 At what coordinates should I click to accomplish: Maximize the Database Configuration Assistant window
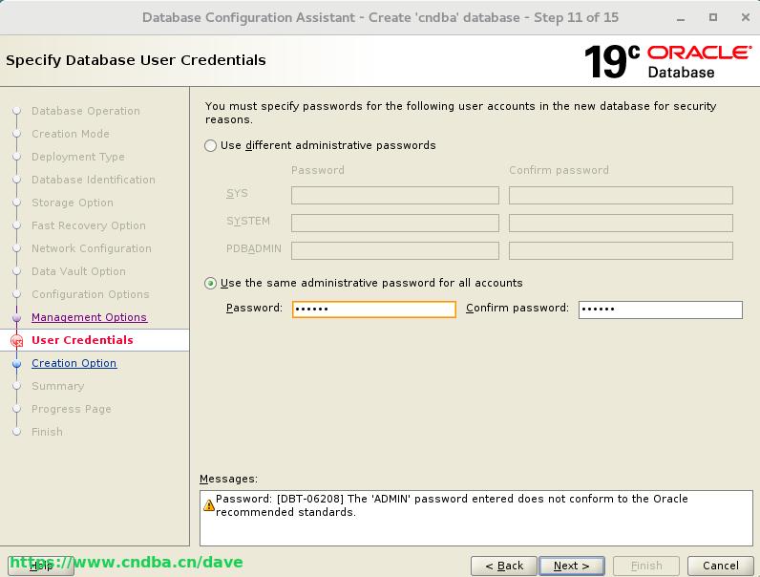coord(713,17)
